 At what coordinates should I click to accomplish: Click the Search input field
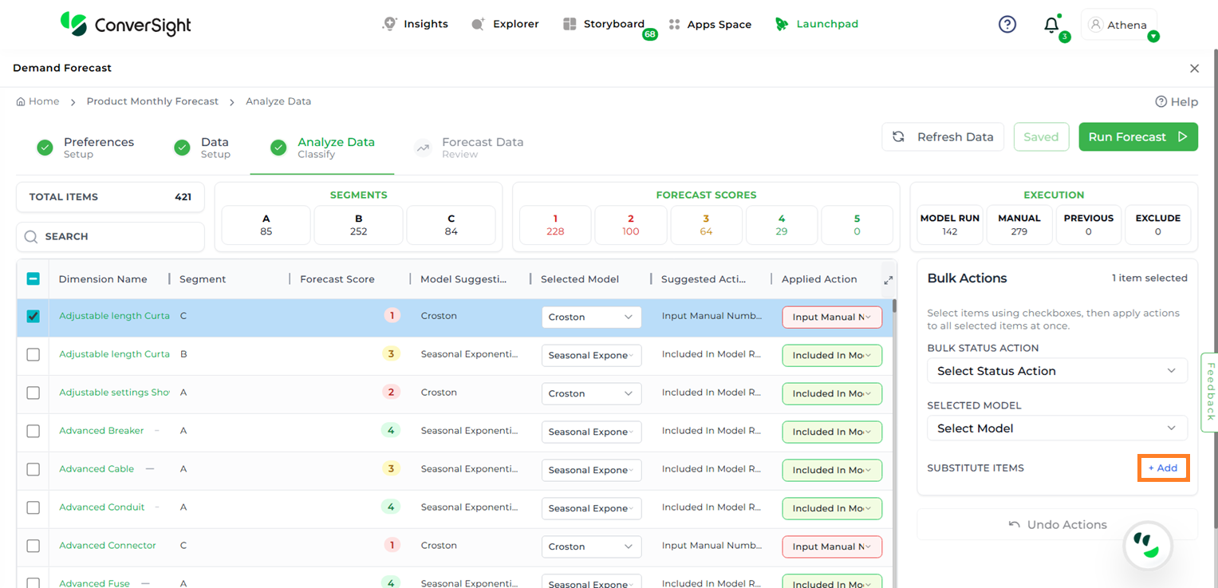coord(111,237)
